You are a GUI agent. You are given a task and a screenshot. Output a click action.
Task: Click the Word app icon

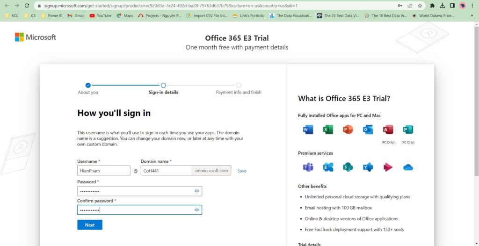(x=308, y=130)
